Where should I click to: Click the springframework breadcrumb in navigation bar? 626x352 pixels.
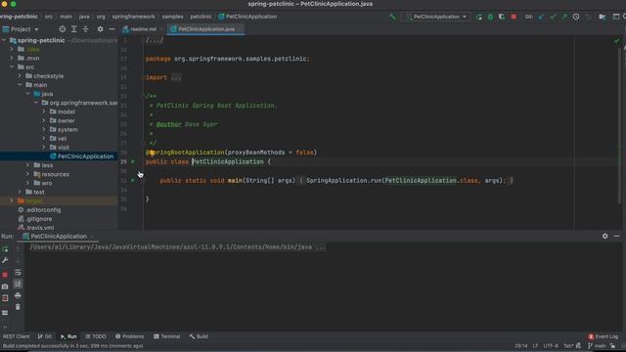[x=133, y=17]
